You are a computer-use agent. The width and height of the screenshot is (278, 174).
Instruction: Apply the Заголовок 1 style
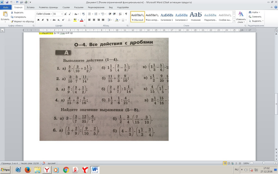click(167, 17)
